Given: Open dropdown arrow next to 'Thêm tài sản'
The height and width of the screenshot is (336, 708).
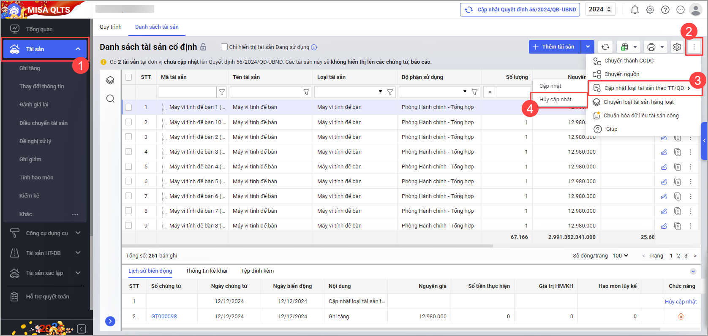Looking at the screenshot, I should pyautogui.click(x=588, y=47).
